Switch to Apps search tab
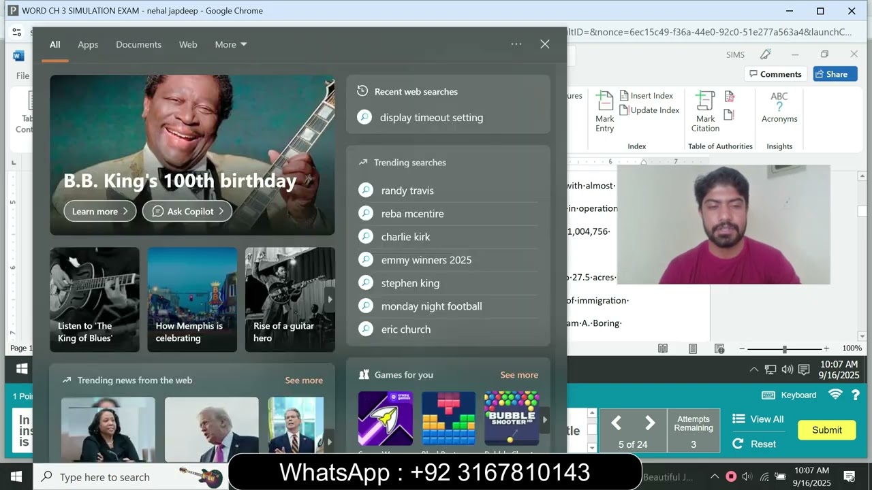 [x=88, y=44]
